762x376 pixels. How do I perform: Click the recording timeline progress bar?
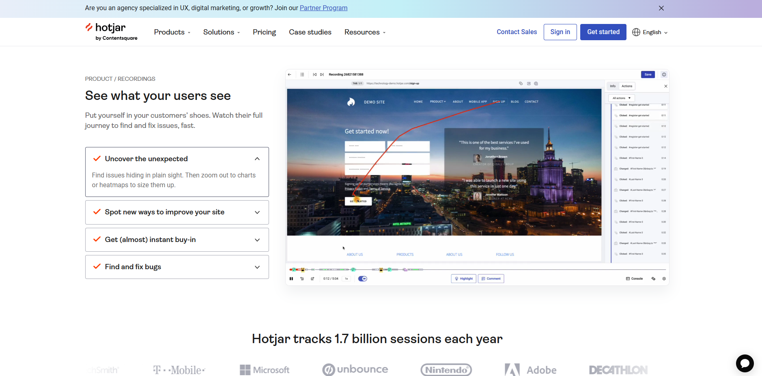coord(478,270)
